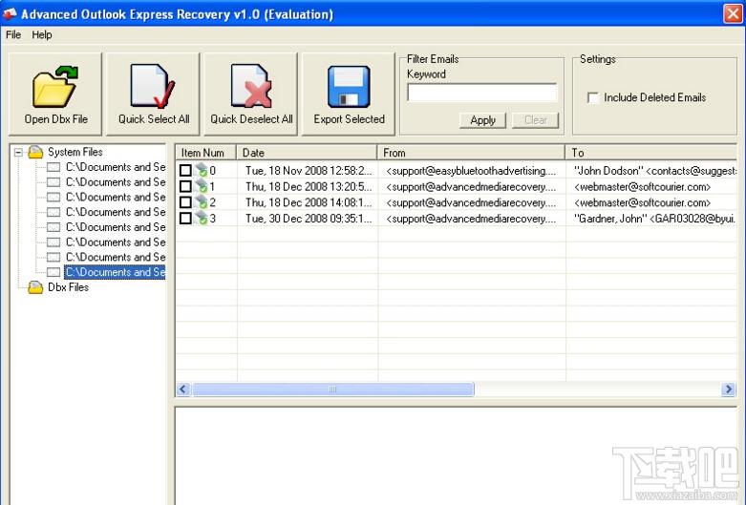The width and height of the screenshot is (746, 505).
Task: Click the horizontal scrollbar right arrow
Action: pos(729,389)
